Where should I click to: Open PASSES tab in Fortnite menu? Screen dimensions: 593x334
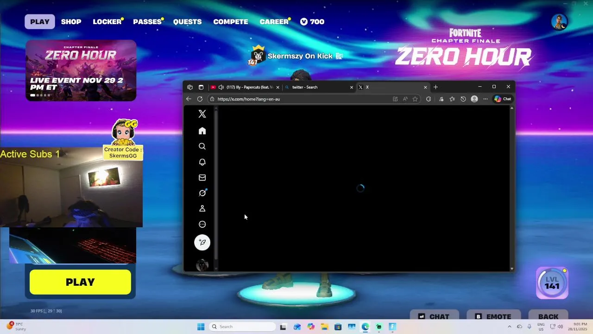[147, 22]
